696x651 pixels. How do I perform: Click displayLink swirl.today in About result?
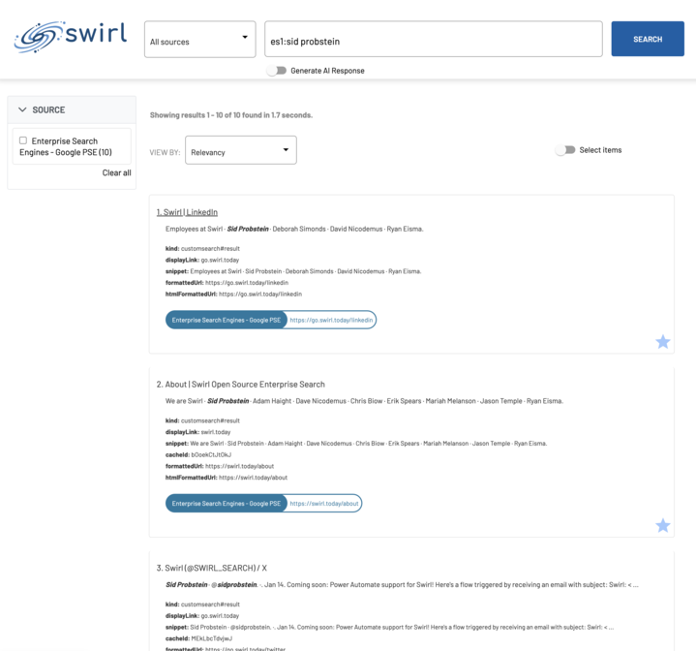click(216, 432)
